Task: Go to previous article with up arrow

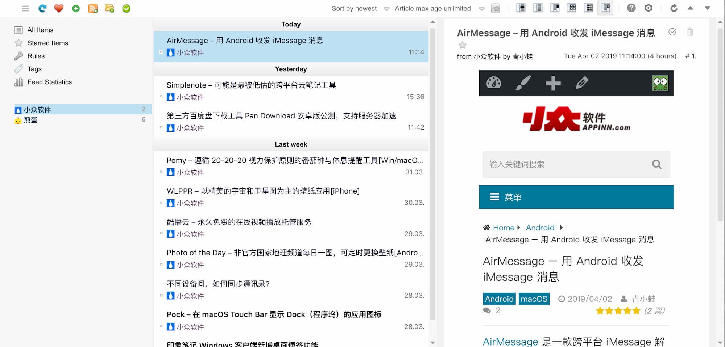Action: [x=690, y=8]
